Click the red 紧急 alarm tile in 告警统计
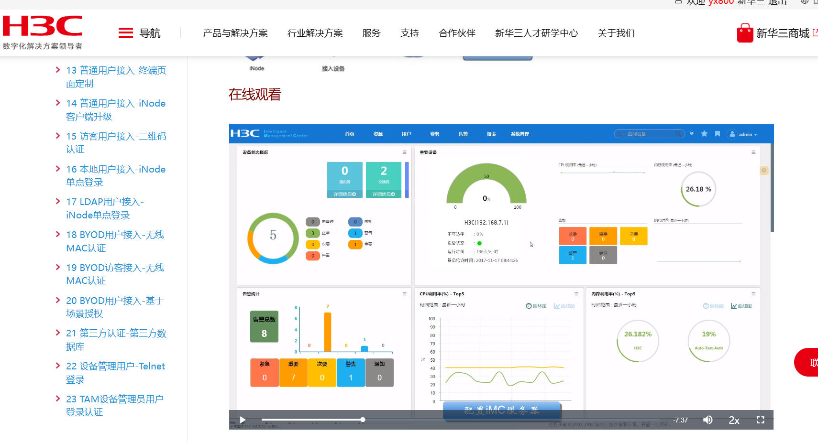This screenshot has height=443, width=818. tap(265, 372)
